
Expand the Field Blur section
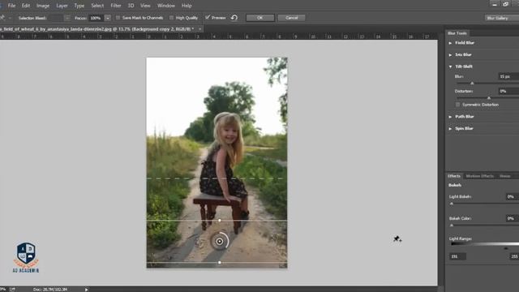click(450, 43)
